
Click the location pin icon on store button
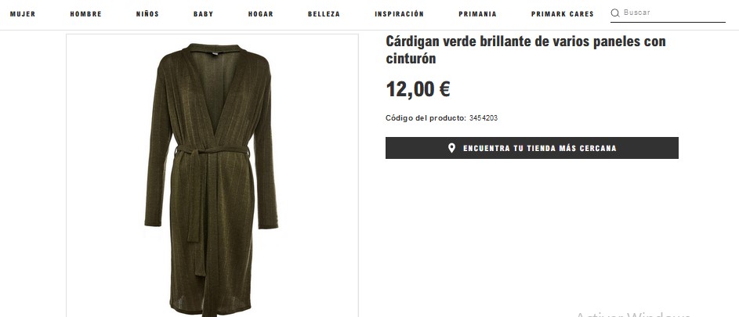click(451, 148)
